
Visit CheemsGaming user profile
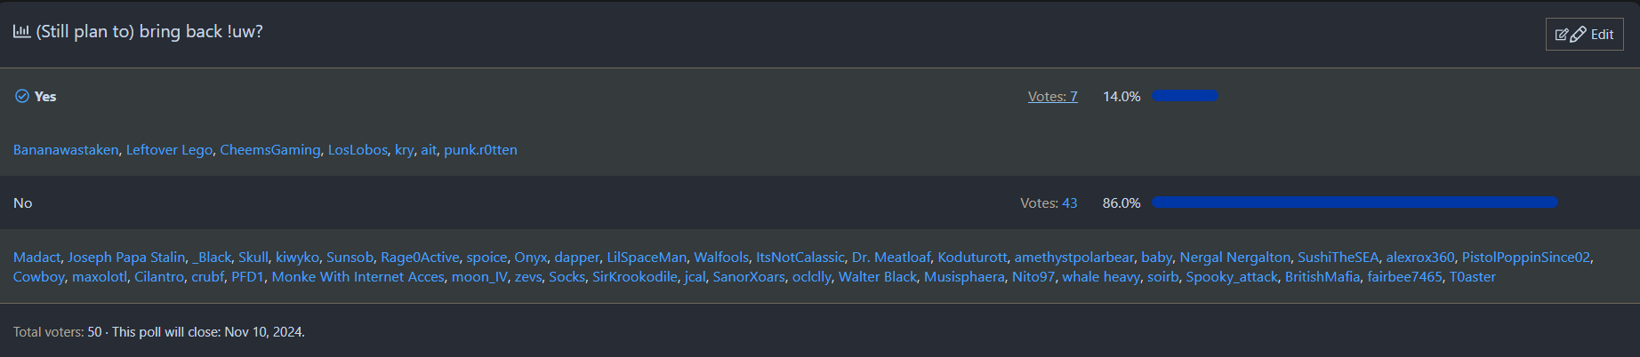(x=269, y=150)
